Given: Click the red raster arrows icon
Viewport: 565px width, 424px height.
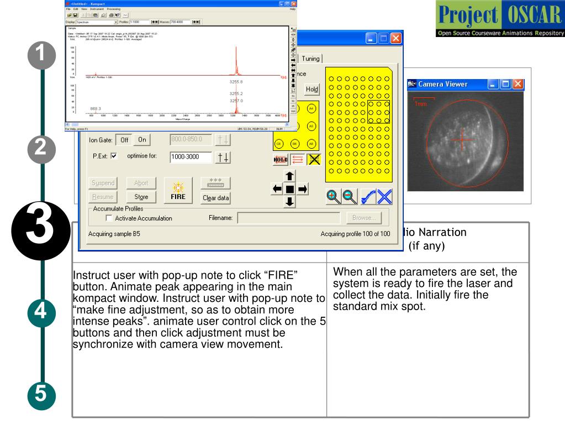Looking at the screenshot, I should (x=298, y=159).
